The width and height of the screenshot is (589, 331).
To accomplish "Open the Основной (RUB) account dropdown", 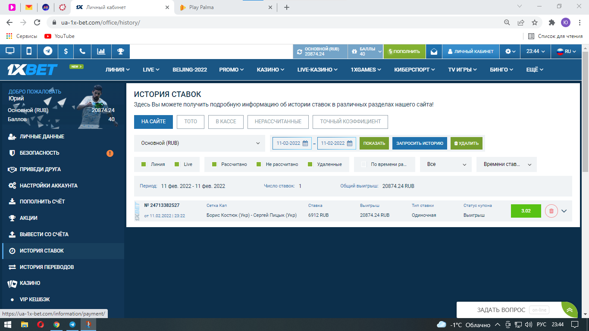I will tap(200, 143).
